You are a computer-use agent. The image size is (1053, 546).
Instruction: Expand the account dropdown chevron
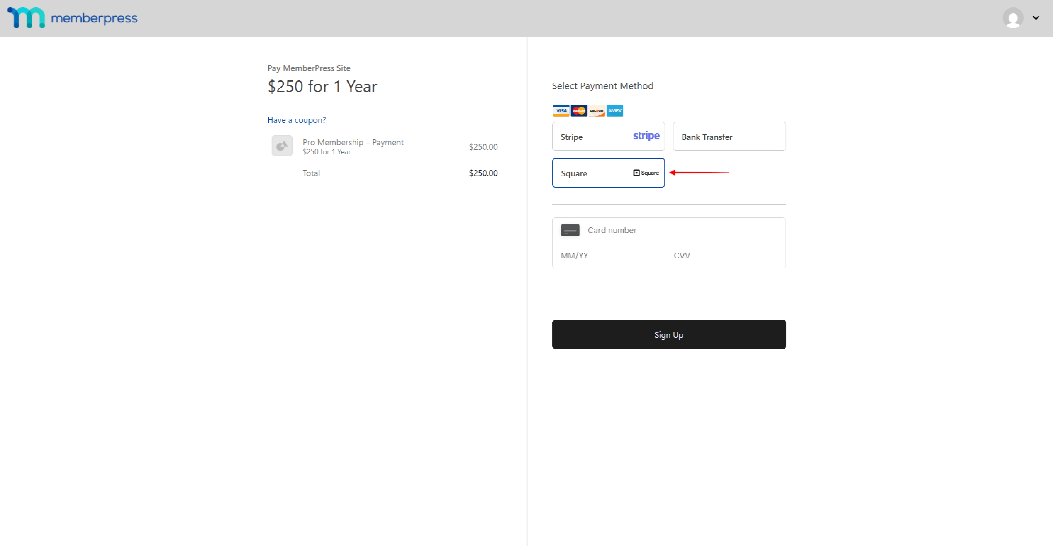(1036, 18)
